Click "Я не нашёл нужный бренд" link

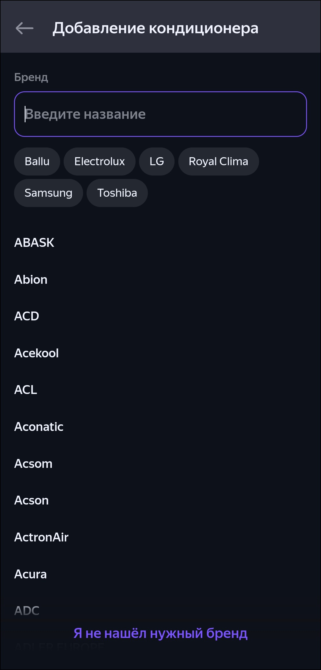(160, 633)
